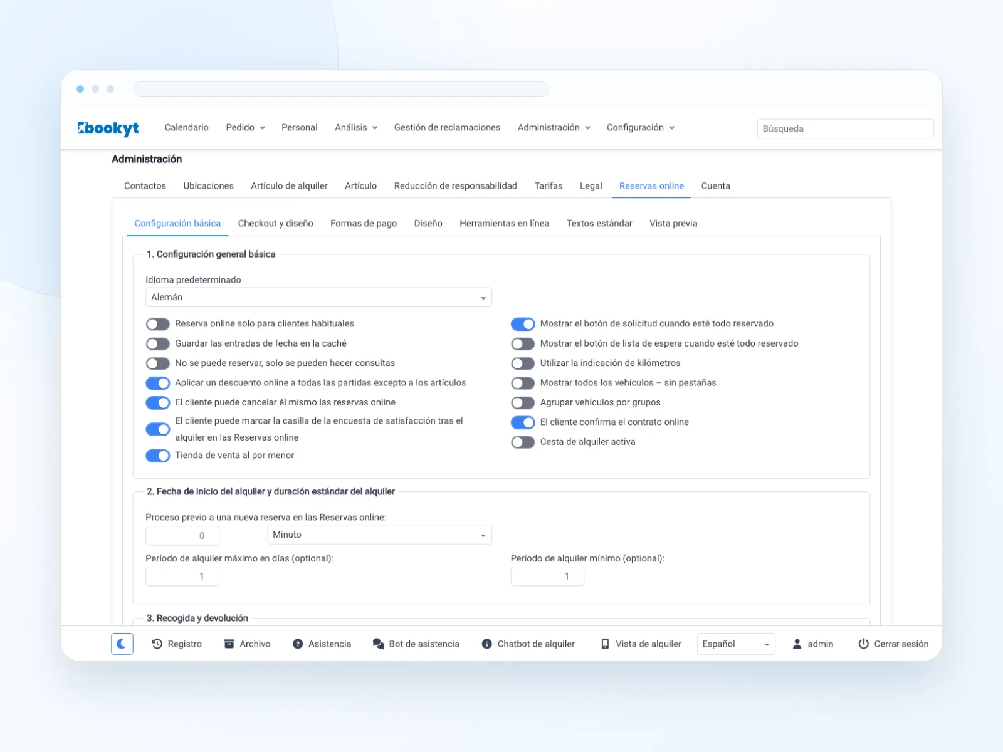Open the Formas de pago tab
This screenshot has height=752, width=1003.
(364, 223)
